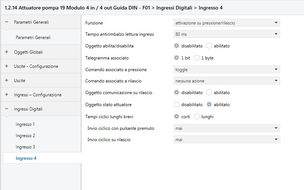Open the Funzione dropdown
Image resolution: width=304 pixels, height=190 pixels.
(x=227, y=23)
